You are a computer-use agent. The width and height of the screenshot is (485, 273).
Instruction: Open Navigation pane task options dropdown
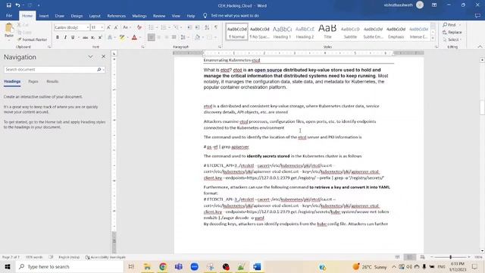click(x=90, y=57)
